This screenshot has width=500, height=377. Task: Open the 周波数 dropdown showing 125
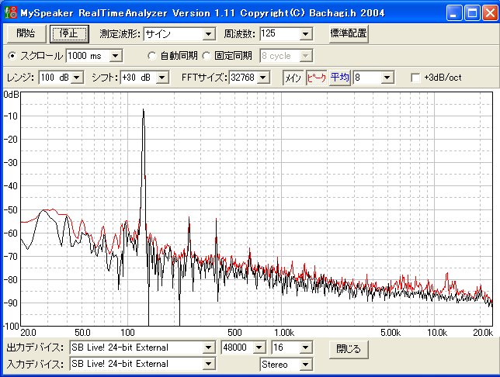pyautogui.click(x=305, y=34)
